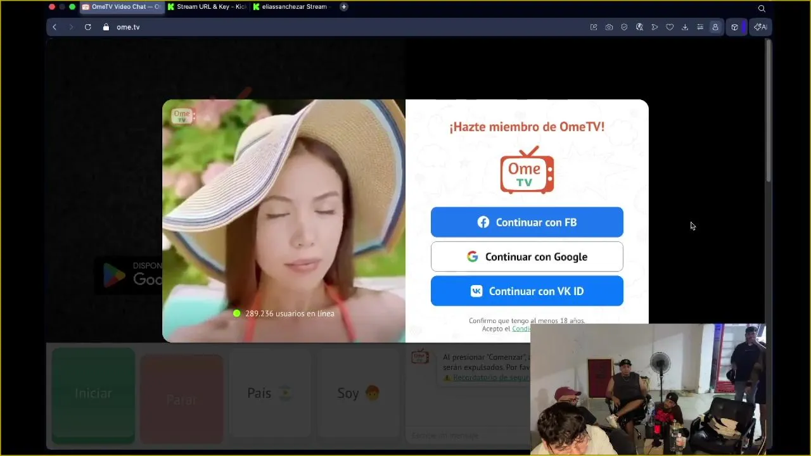The width and height of the screenshot is (811, 456).
Task: Open a new tab with the plus button
Action: [x=343, y=7]
